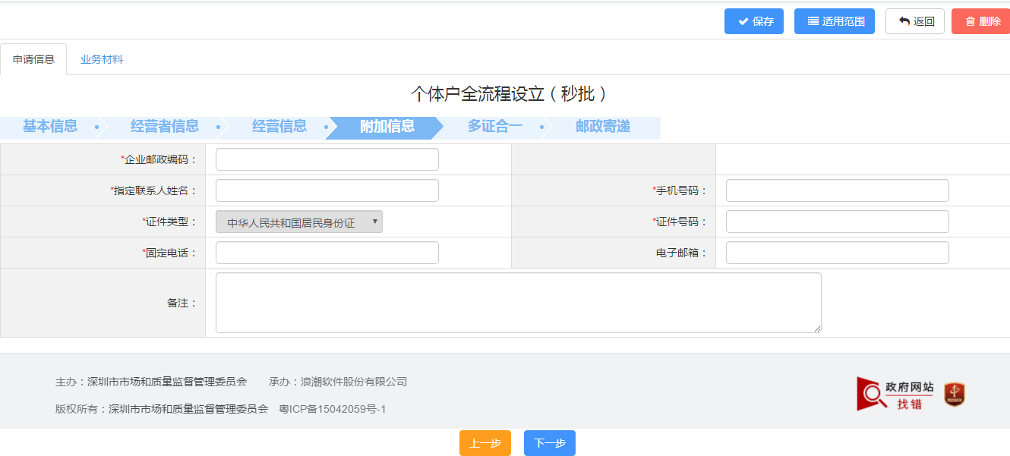Proceed with the blue 下一步 button
Image resolution: width=1010 pixels, height=456 pixels.
pos(549,443)
